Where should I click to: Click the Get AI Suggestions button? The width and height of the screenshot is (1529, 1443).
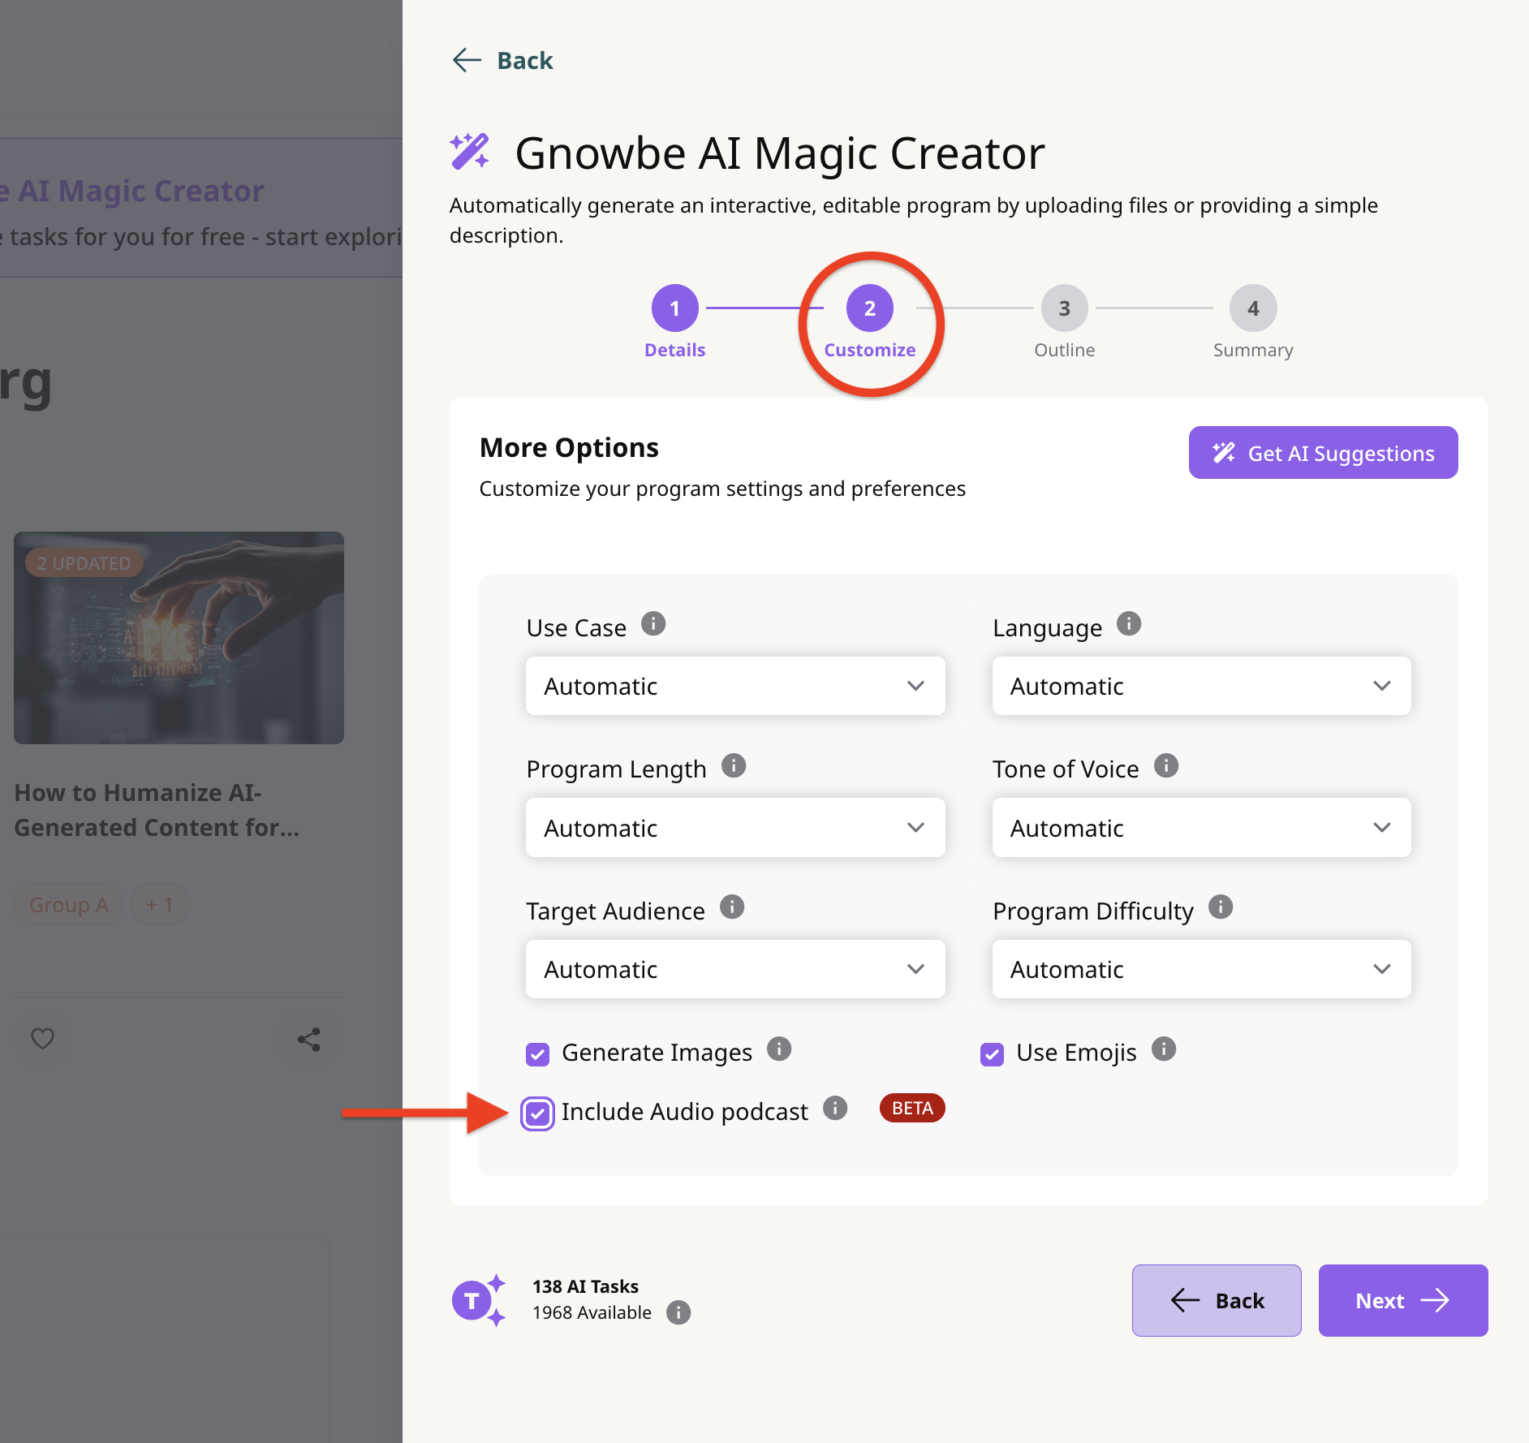[x=1322, y=453]
